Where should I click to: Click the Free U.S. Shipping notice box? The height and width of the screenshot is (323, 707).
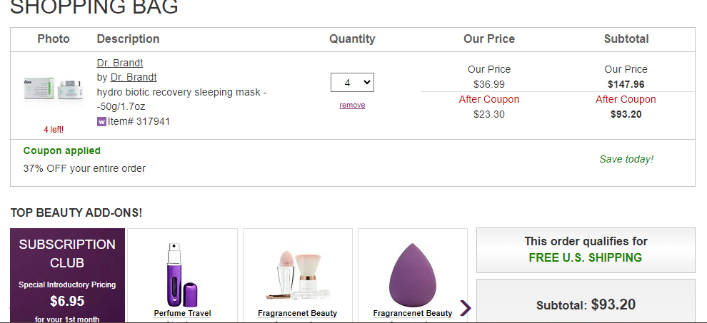click(x=586, y=250)
